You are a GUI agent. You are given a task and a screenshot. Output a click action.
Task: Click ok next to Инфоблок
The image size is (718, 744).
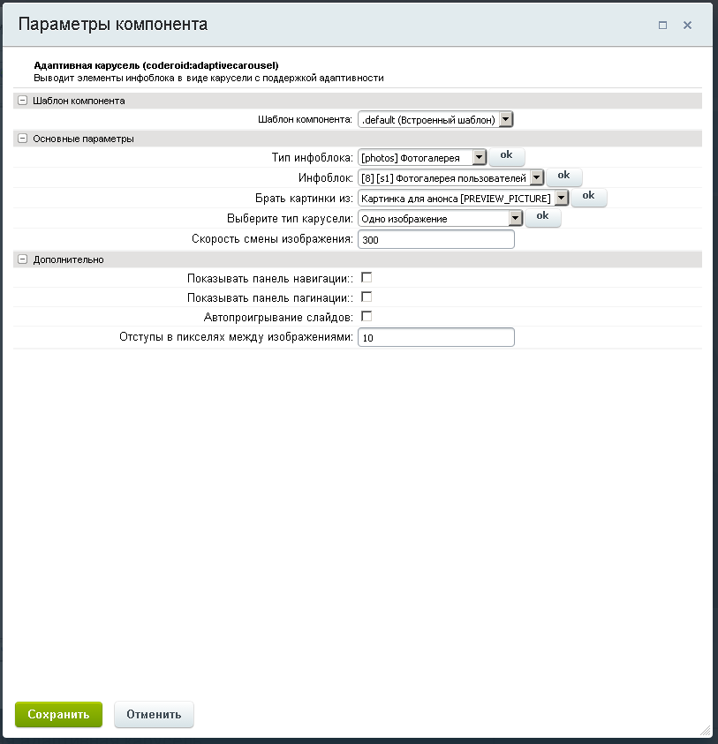coord(563,176)
